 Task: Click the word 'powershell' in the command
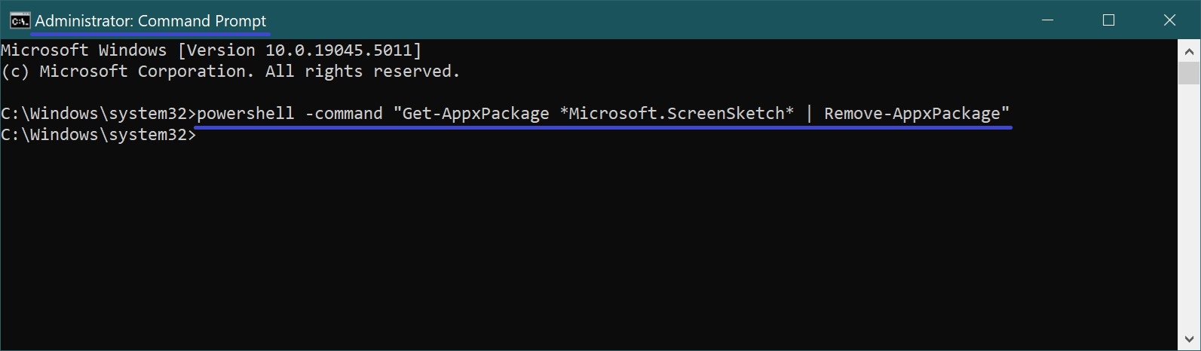[x=245, y=114]
